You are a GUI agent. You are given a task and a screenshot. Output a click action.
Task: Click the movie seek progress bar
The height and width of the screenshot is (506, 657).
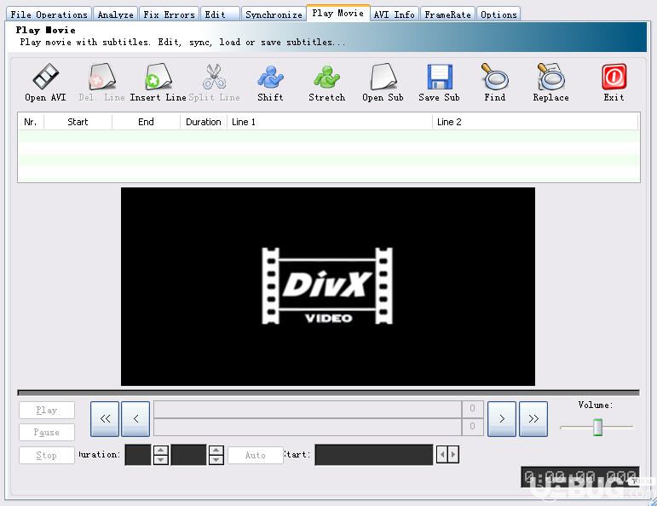coord(329,393)
